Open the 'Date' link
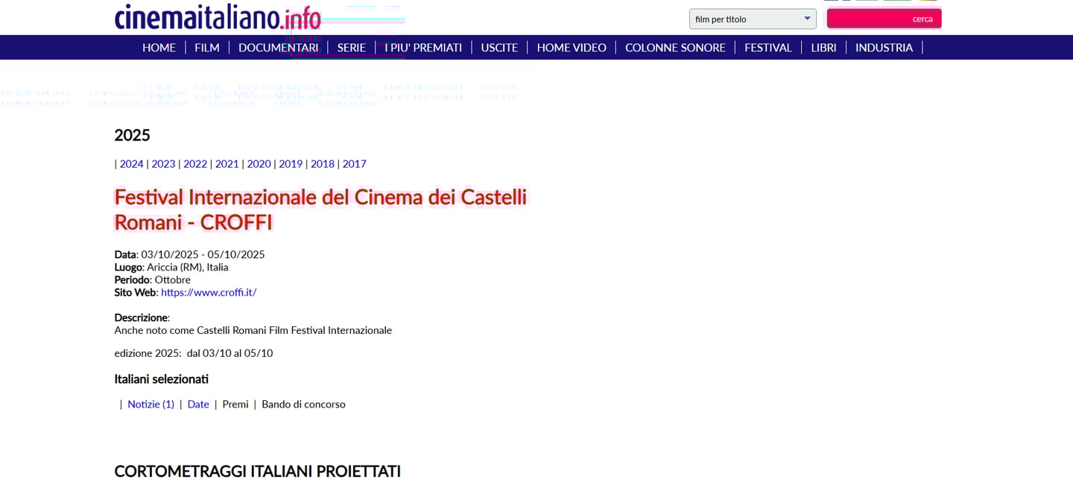The width and height of the screenshot is (1073, 491). click(x=198, y=405)
